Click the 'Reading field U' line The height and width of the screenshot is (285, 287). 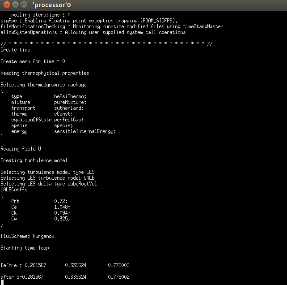[21, 149]
